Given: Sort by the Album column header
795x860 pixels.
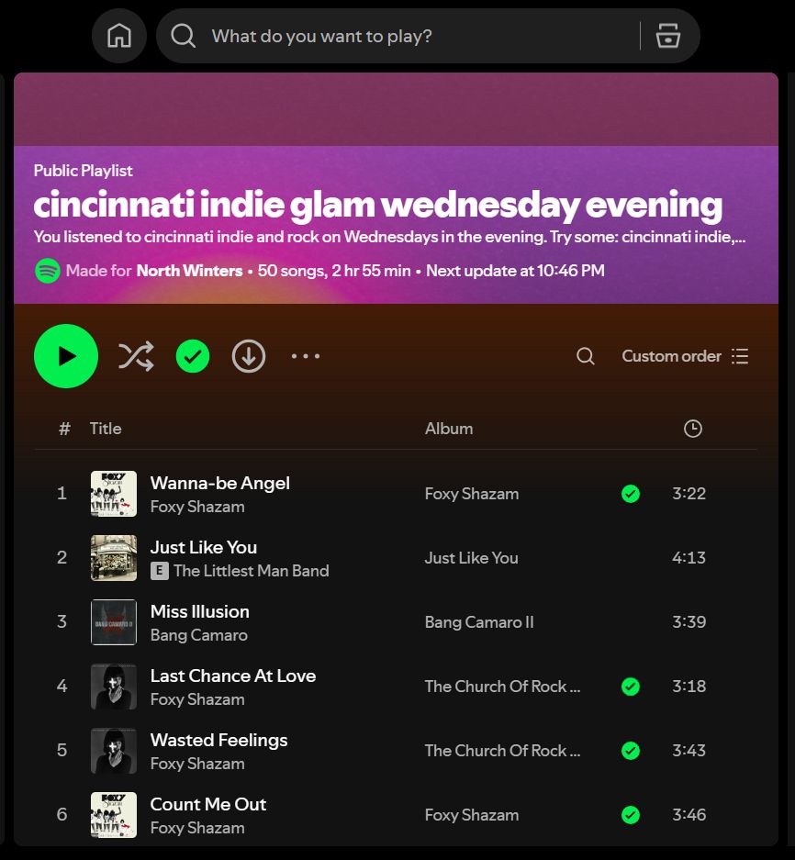Looking at the screenshot, I should [x=449, y=429].
